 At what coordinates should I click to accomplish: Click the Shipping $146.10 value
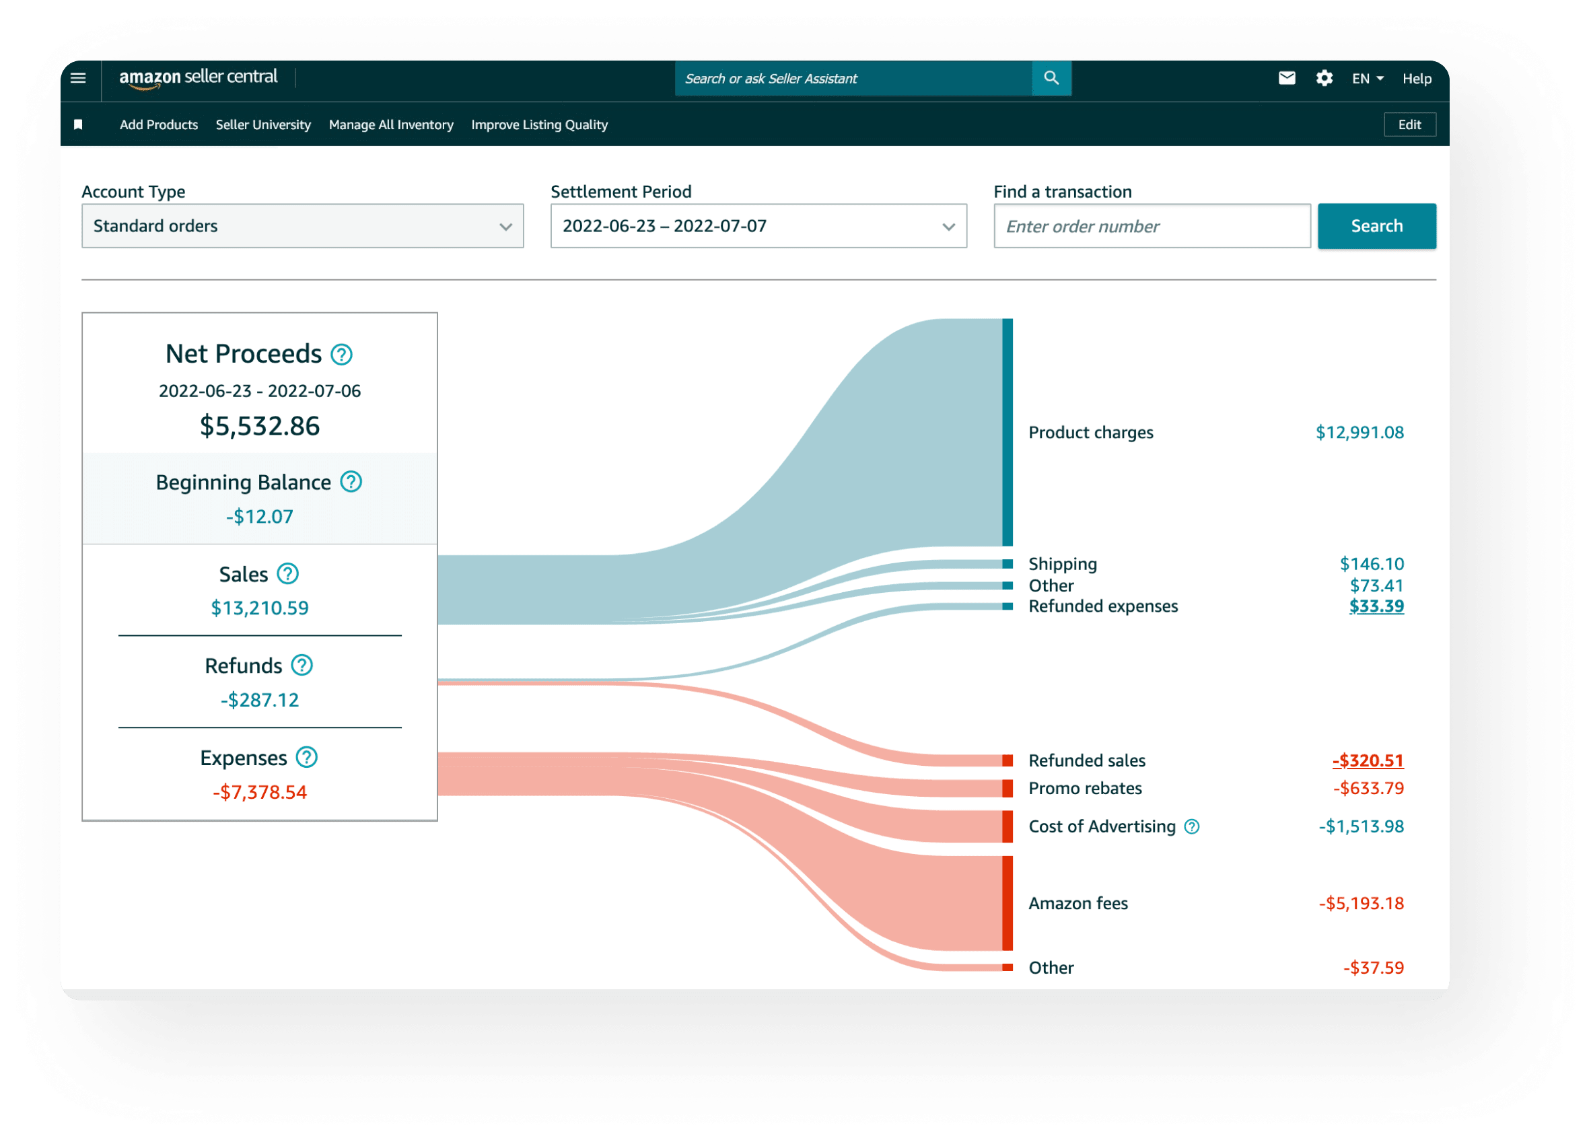[x=1372, y=564]
